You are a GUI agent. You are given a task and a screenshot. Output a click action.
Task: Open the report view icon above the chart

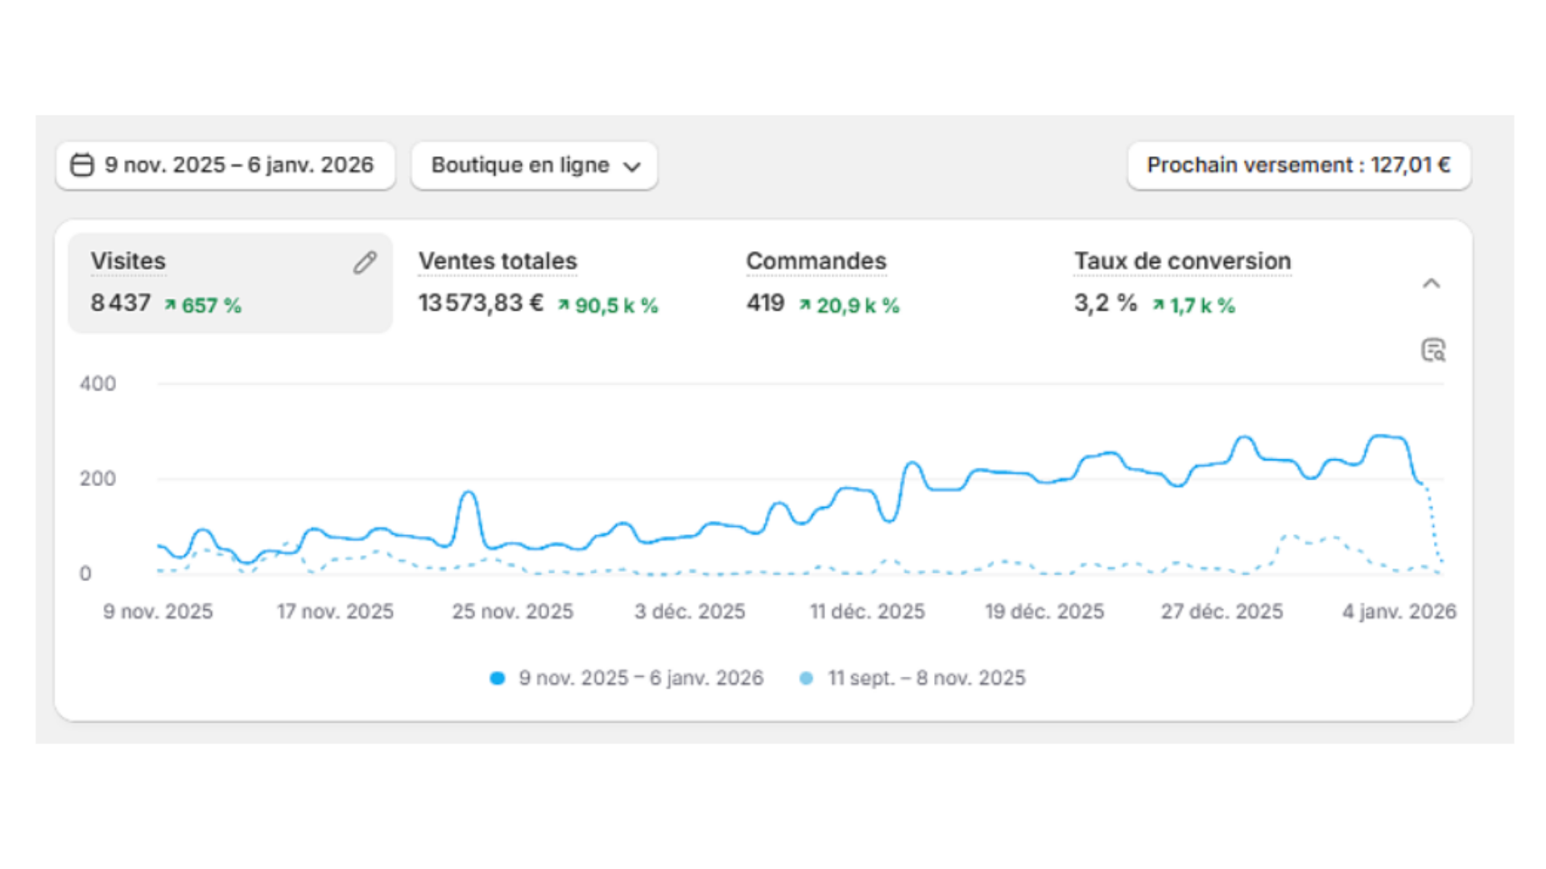[x=1432, y=350]
